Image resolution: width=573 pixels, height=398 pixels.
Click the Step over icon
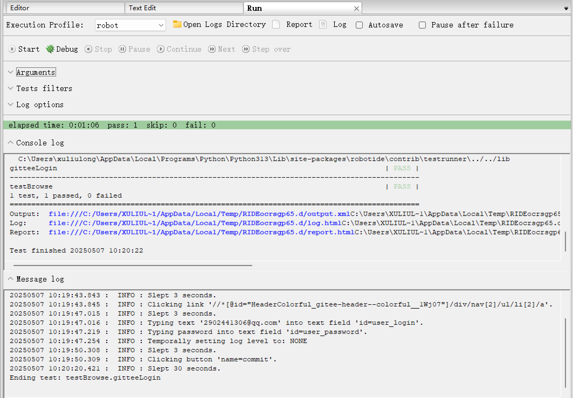pyautogui.click(x=246, y=49)
